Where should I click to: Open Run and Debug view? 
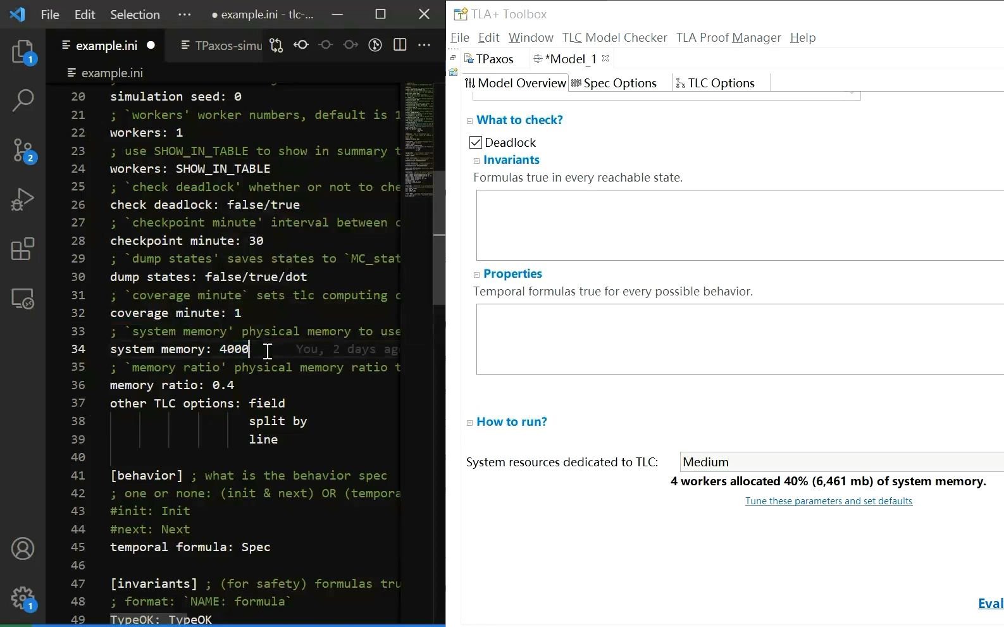(x=23, y=199)
